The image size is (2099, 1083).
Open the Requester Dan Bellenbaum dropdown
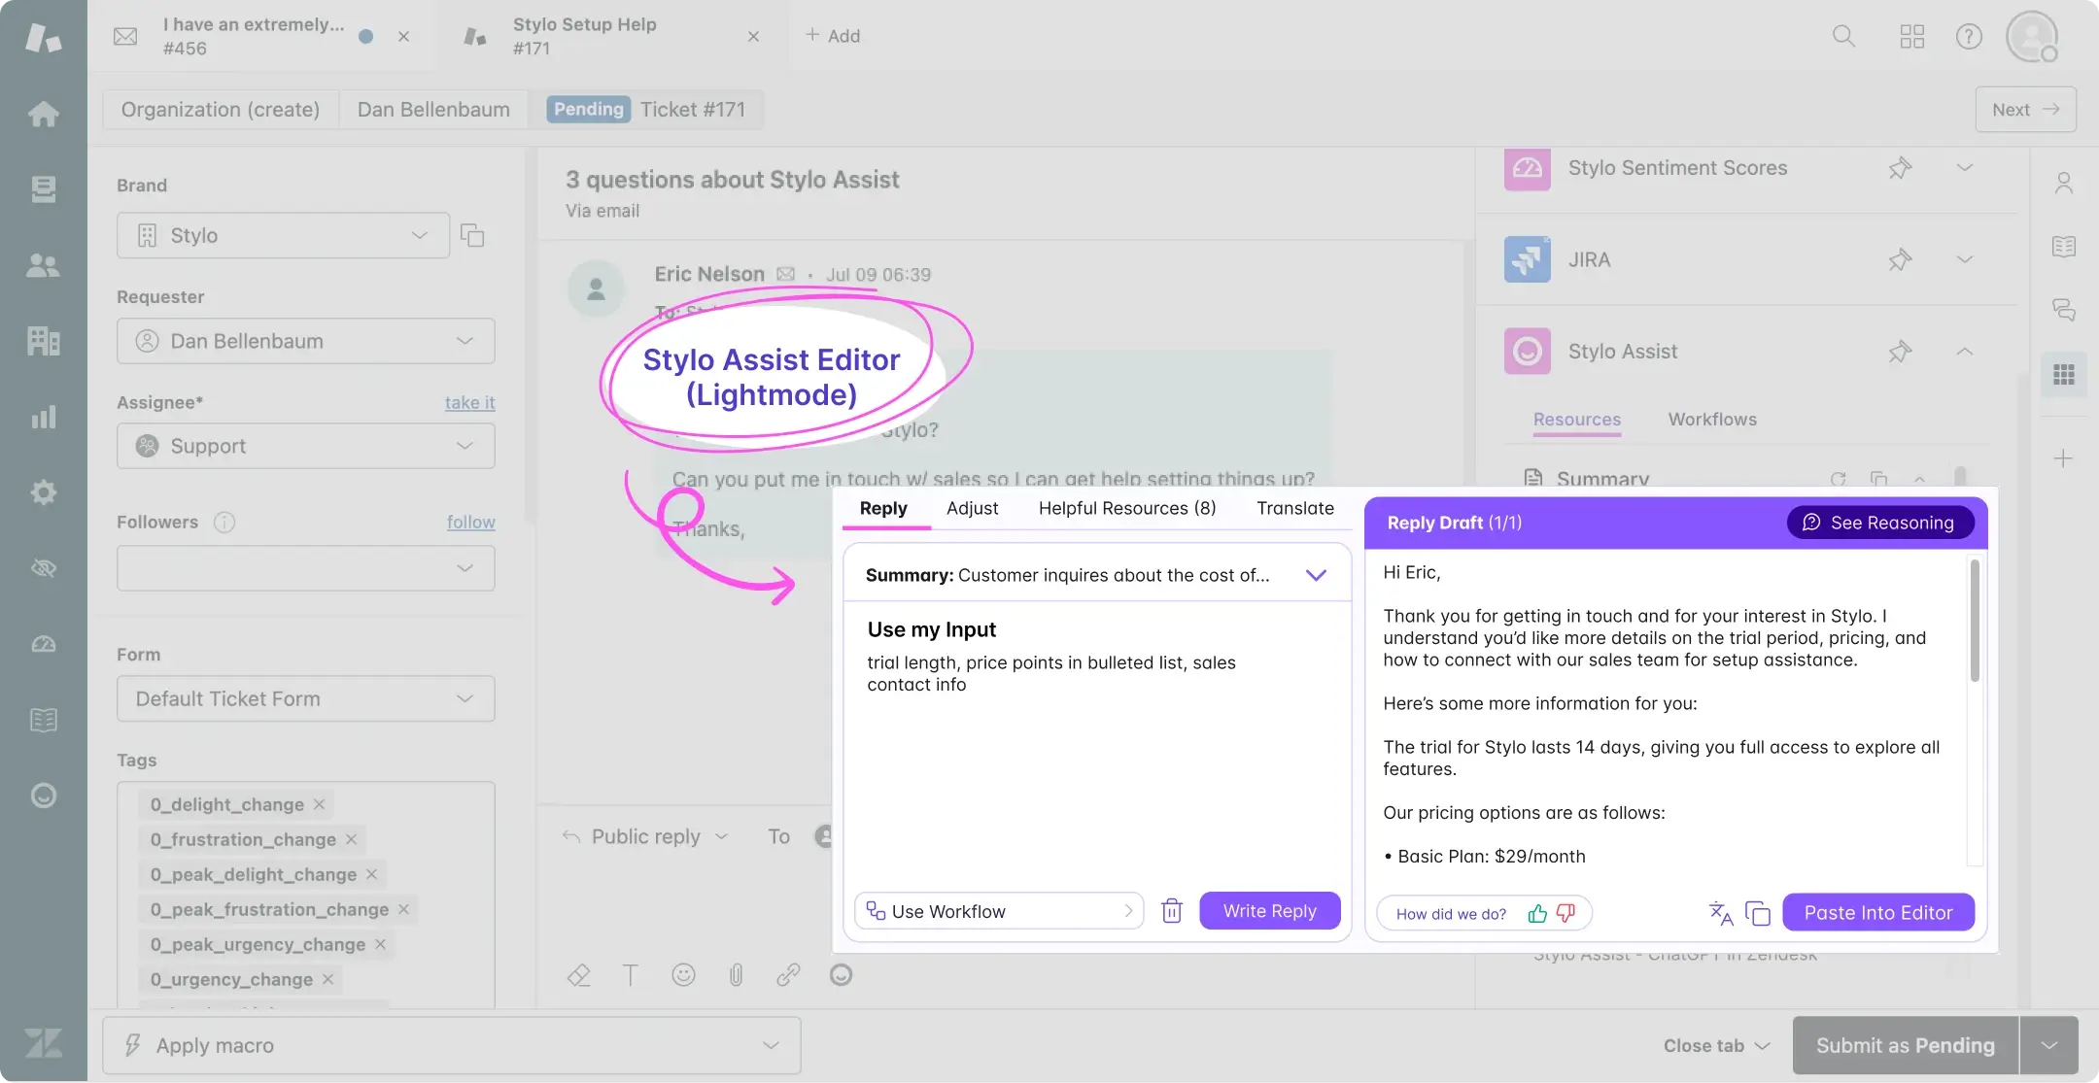(x=305, y=341)
